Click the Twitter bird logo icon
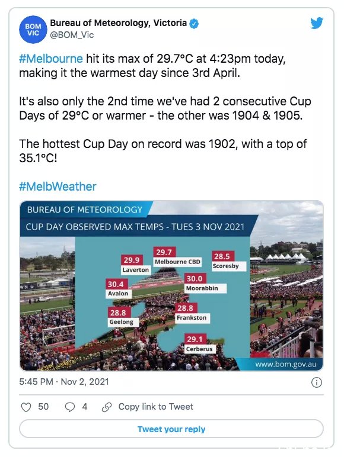The image size is (344, 457). pos(317,23)
